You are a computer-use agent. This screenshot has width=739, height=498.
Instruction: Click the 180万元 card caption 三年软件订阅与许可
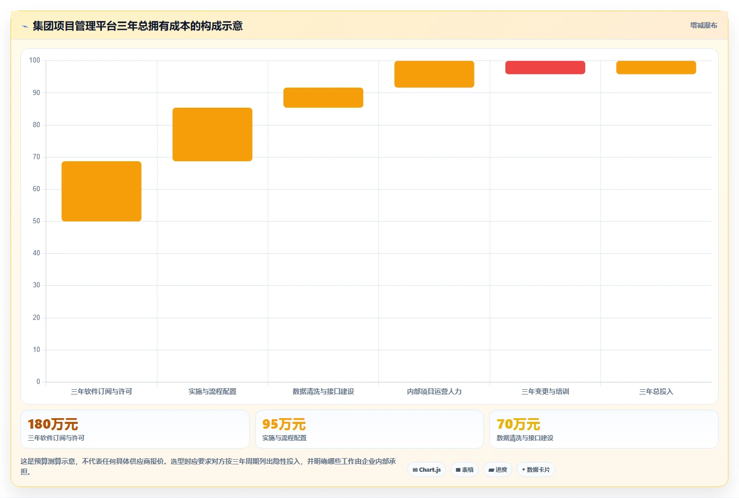click(x=56, y=438)
